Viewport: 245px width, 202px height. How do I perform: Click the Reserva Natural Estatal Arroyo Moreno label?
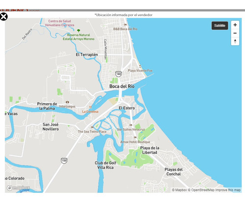[x=78, y=37]
